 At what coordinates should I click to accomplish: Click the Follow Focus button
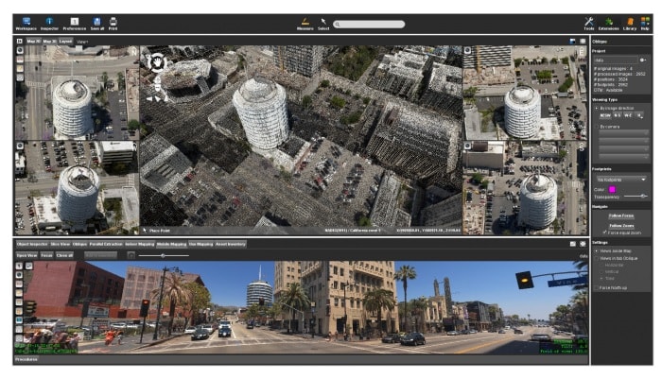(x=621, y=215)
